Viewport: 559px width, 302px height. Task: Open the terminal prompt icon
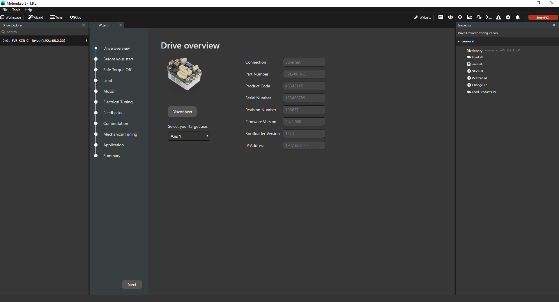click(489, 17)
